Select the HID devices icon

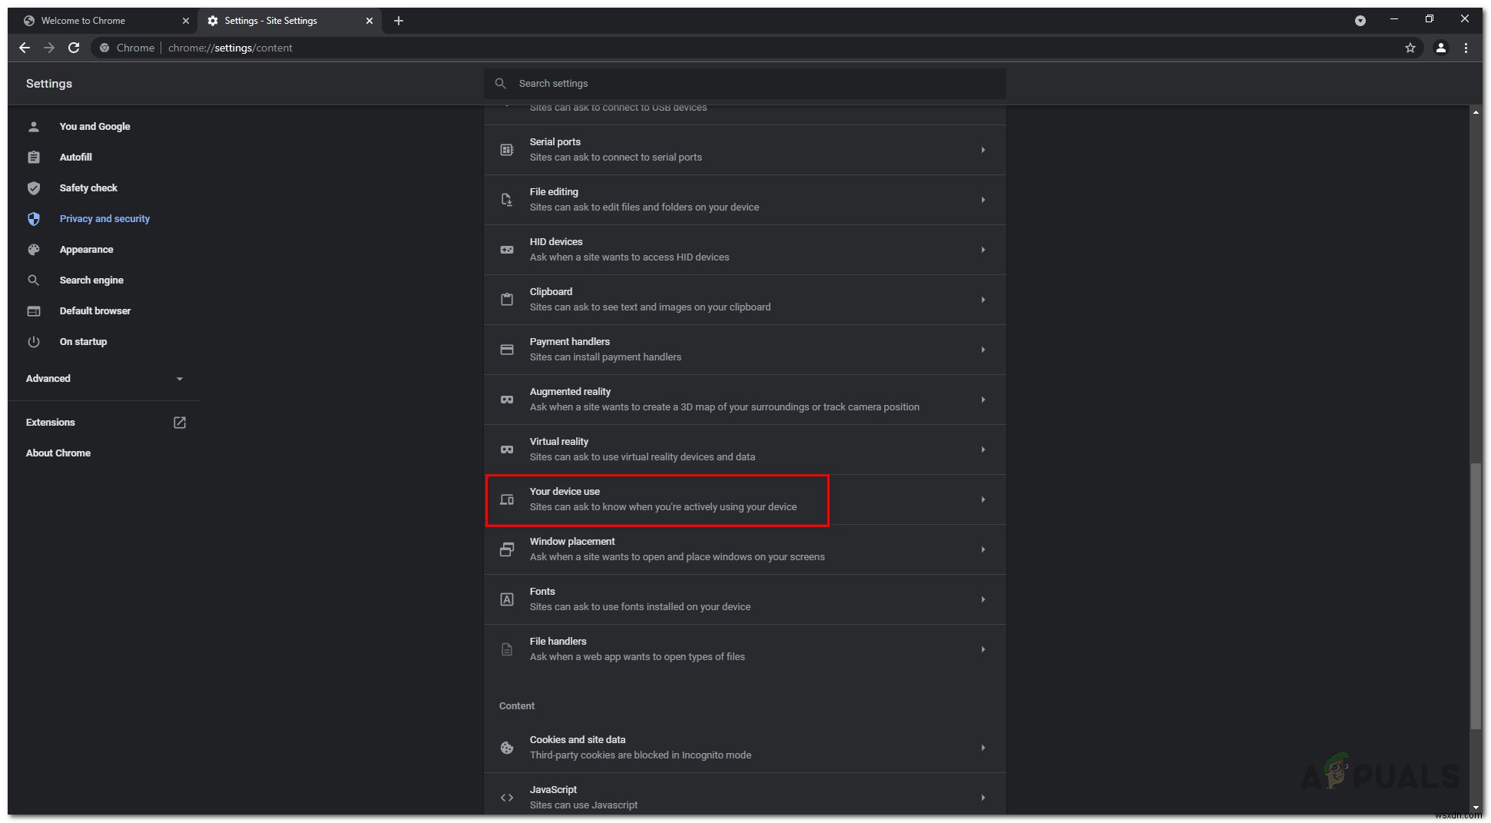[507, 250]
